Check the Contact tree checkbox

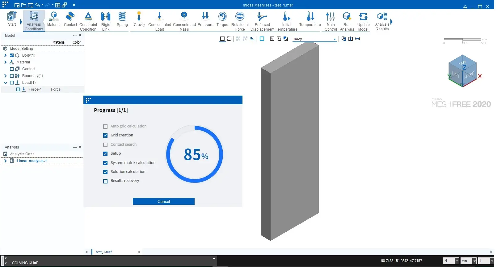coord(12,69)
